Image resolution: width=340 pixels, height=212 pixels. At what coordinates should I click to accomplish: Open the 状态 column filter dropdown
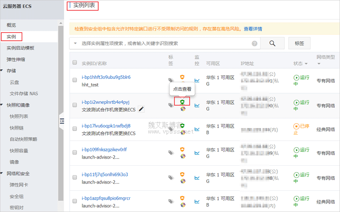(x=306, y=64)
